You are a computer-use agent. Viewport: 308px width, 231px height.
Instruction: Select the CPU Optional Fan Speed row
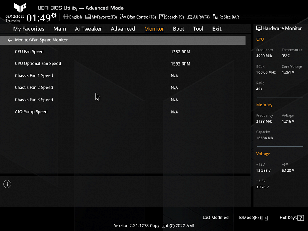pyautogui.click(x=122, y=64)
